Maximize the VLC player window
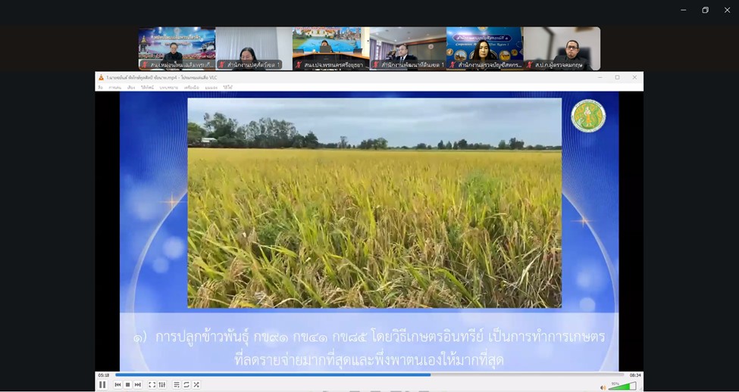The width and height of the screenshot is (739, 392). [x=618, y=77]
